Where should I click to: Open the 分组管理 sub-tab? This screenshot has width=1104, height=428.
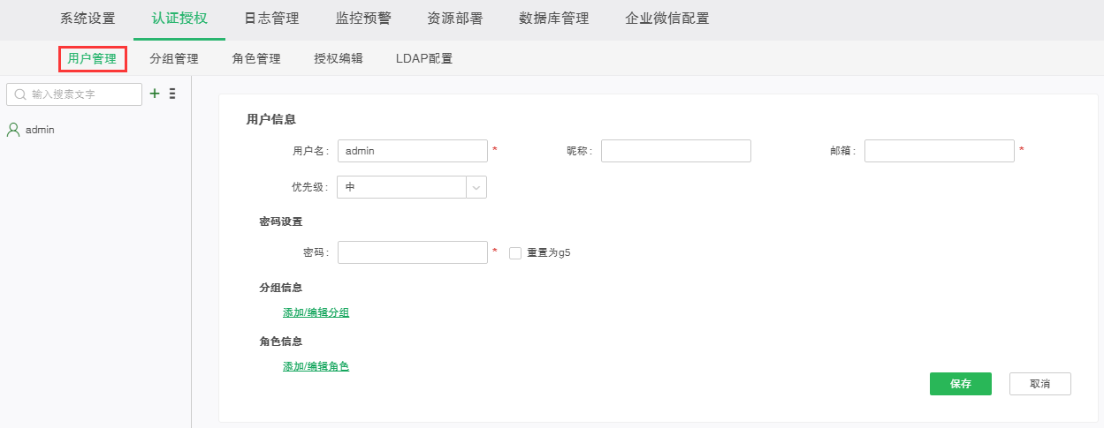click(x=174, y=59)
